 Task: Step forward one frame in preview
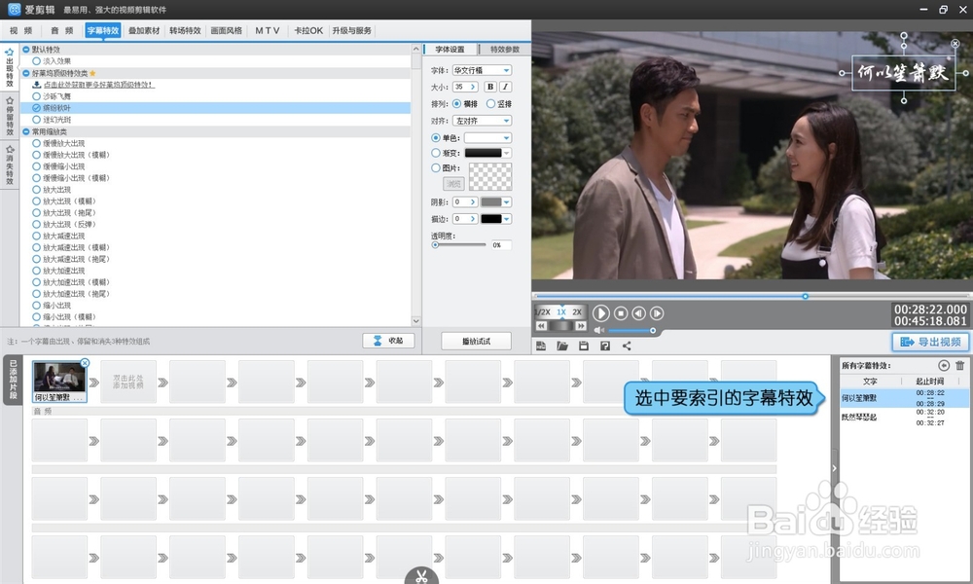(x=657, y=313)
